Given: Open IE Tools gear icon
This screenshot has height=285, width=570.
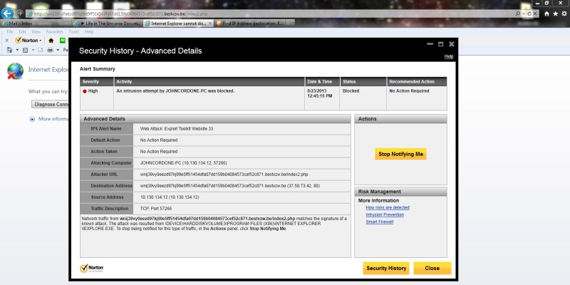Looking at the screenshot, I should 564,14.
